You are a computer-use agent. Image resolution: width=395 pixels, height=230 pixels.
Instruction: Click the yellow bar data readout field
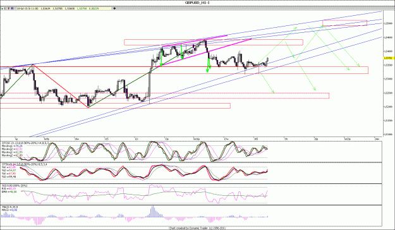64,8
